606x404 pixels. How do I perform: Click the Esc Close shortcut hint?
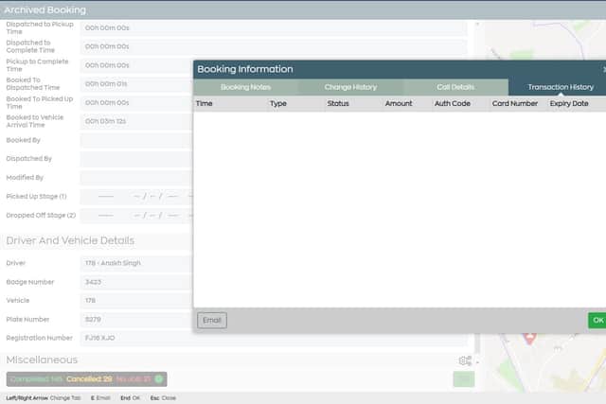click(163, 398)
